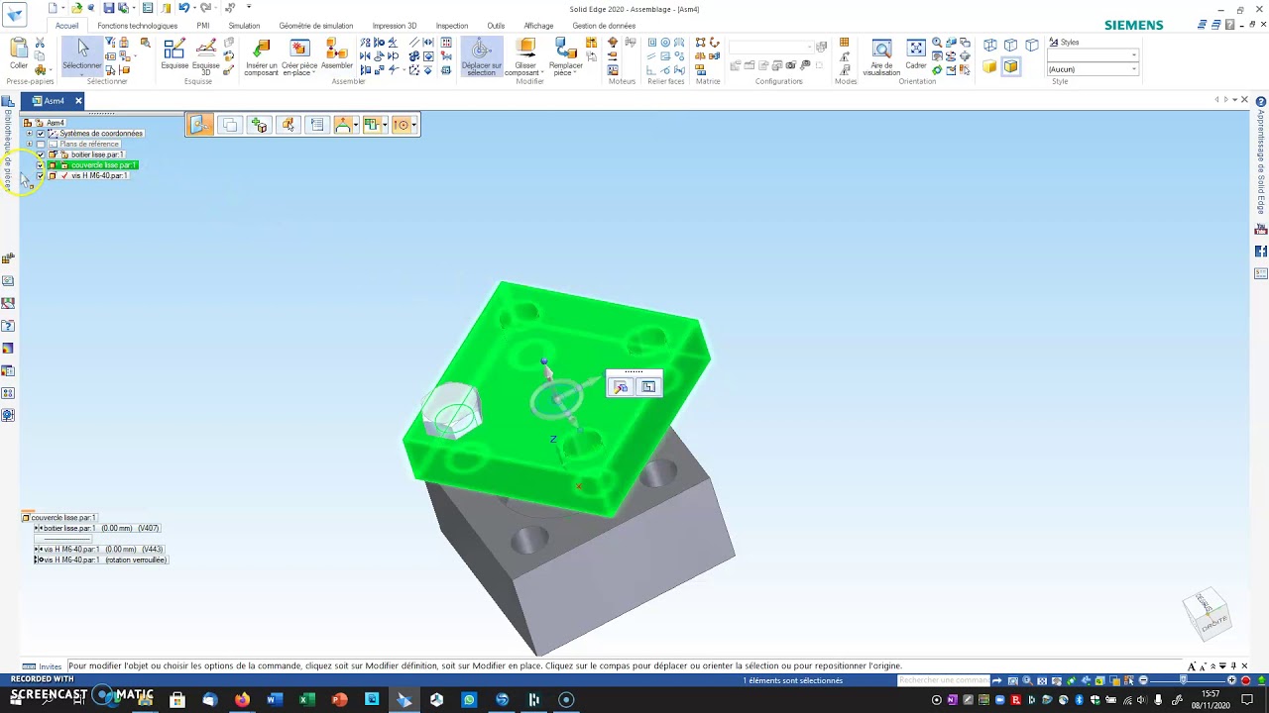This screenshot has height=713, width=1269.
Task: Toggle Plans de référence checkbox
Action: [41, 145]
